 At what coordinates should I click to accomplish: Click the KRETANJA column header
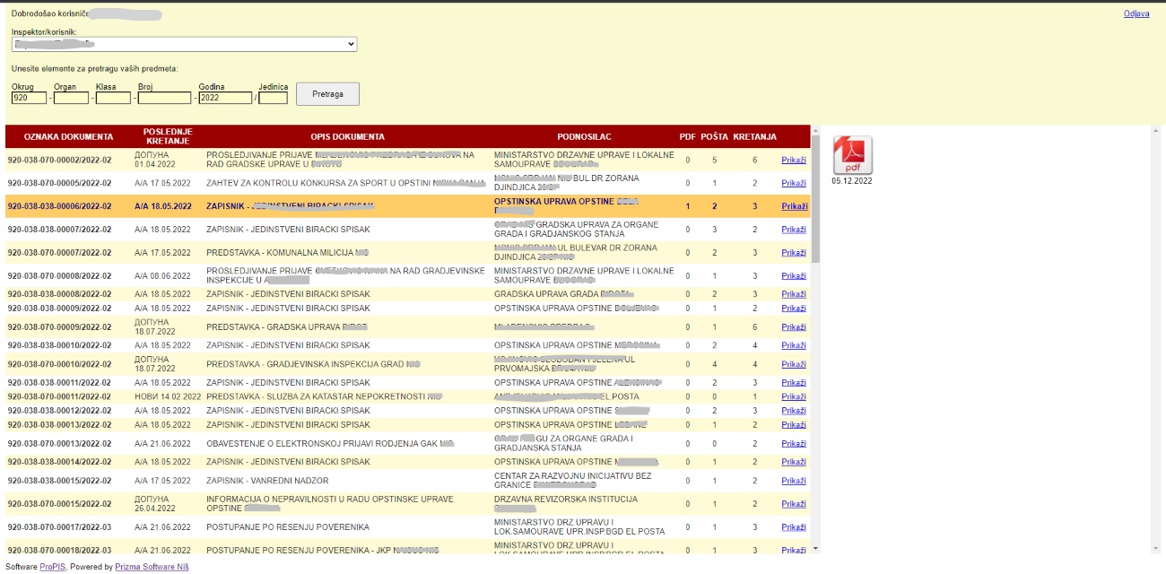(754, 136)
